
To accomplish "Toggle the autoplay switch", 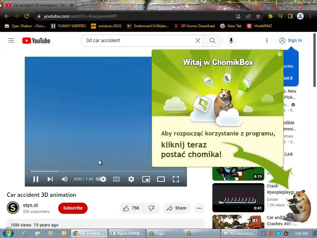I will (101, 179).
